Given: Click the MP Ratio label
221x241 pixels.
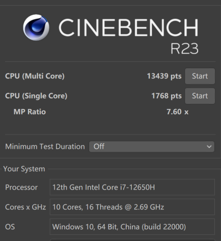Looking at the screenshot, I should click(x=30, y=112).
